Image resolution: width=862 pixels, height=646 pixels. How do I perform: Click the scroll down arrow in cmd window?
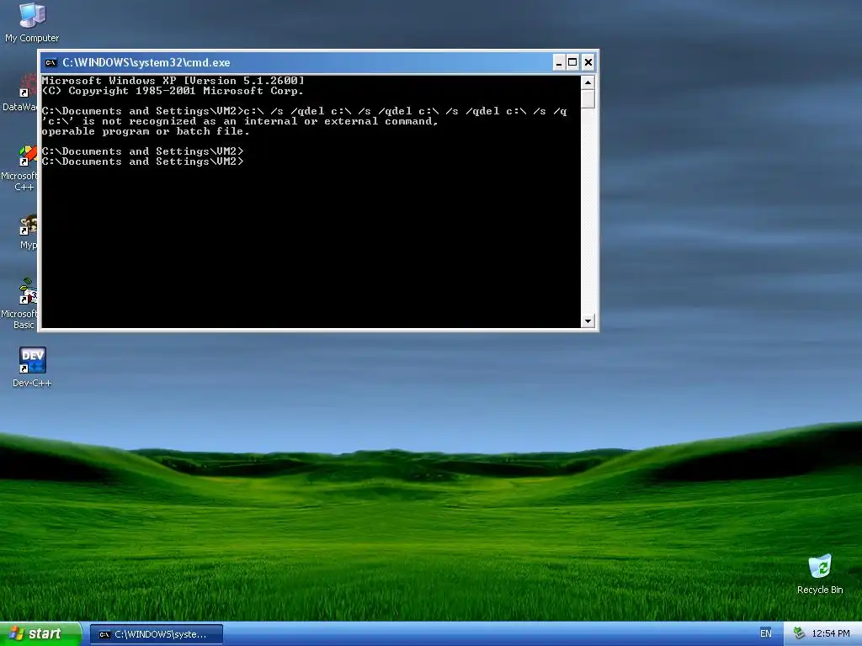pos(588,320)
